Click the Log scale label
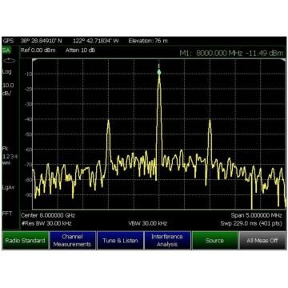This screenshot has width=288, height=288. pos(6,72)
